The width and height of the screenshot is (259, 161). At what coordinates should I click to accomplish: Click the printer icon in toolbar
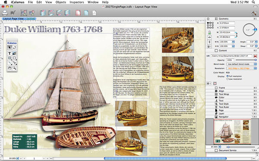pyautogui.click(x=5, y=13)
